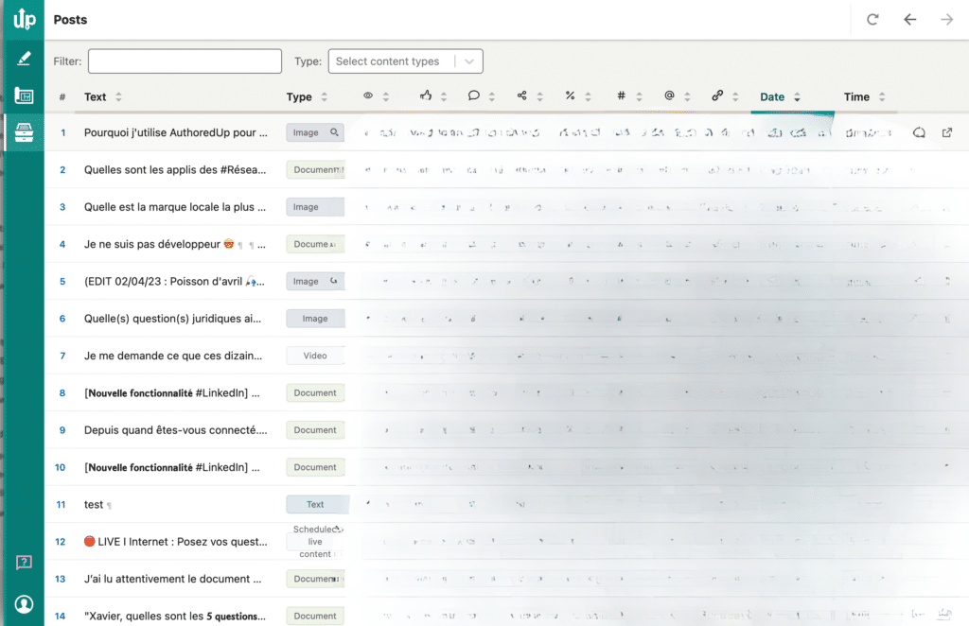Open first post in external link icon
969x626 pixels.
tap(946, 133)
